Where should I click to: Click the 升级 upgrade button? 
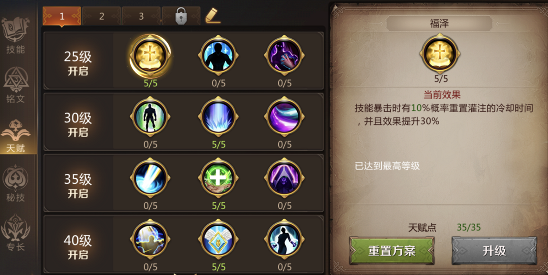tap(494, 251)
